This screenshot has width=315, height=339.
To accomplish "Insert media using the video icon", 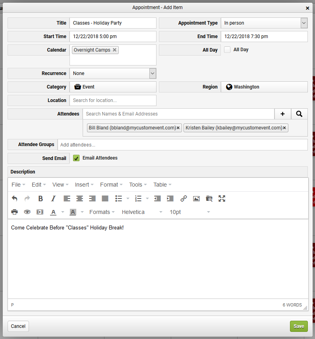I will click(x=40, y=212).
